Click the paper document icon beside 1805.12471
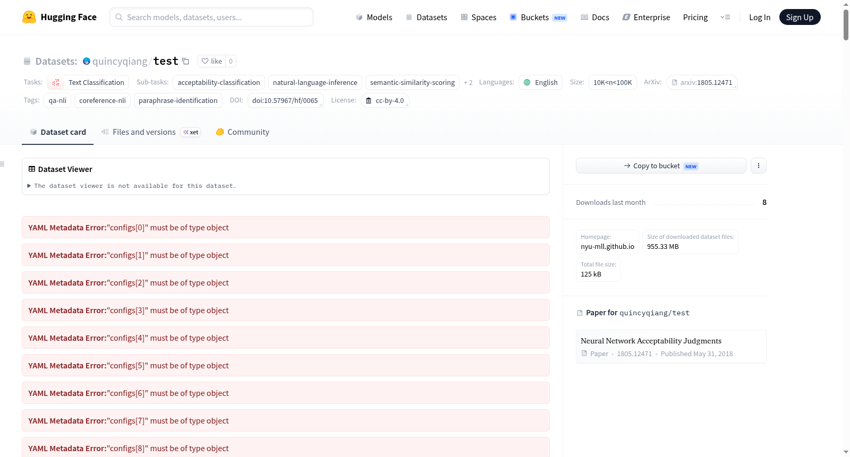This screenshot has width=850, height=457. click(584, 353)
